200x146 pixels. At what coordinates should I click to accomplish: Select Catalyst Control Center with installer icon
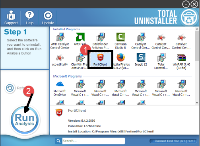click(141, 41)
